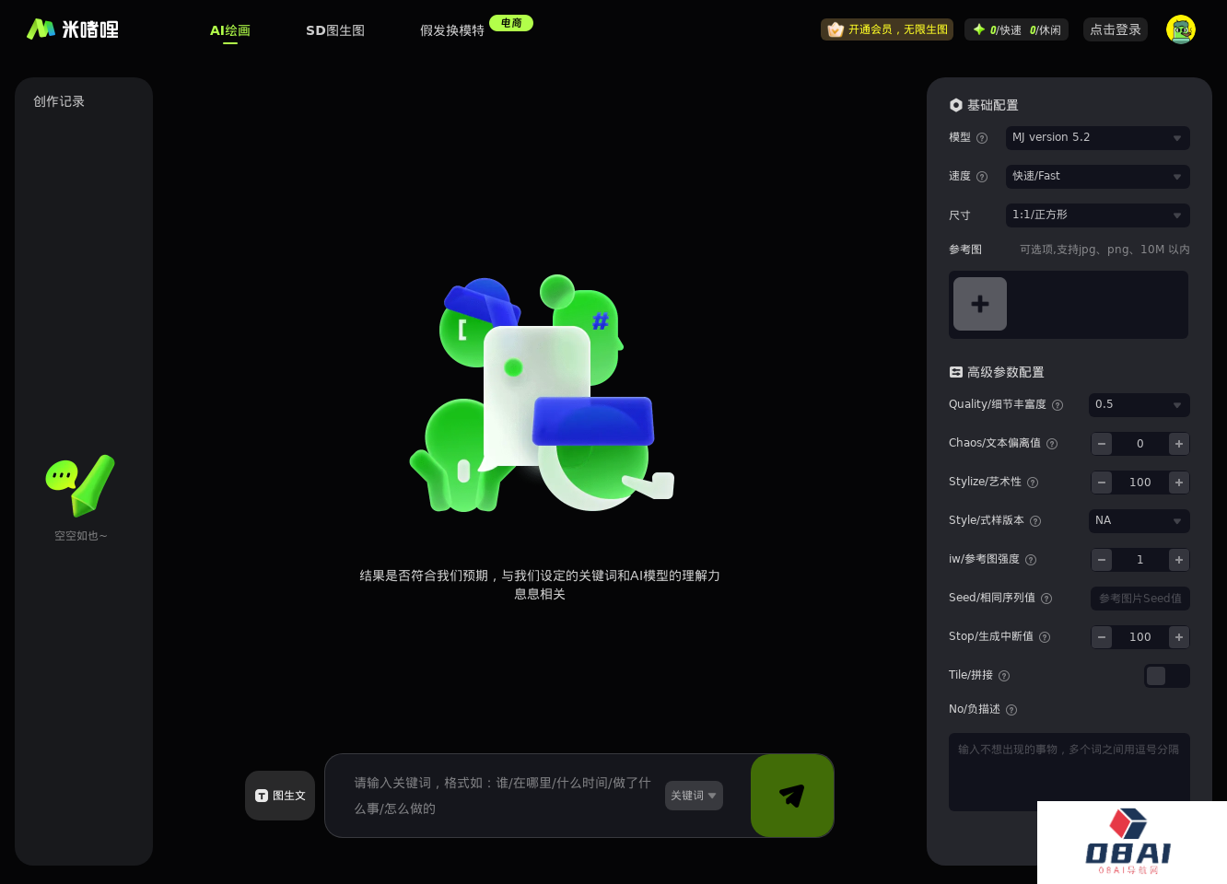Open the MJ version 5.2 model dropdown
Viewport: 1227px width, 884px height.
(x=1097, y=137)
